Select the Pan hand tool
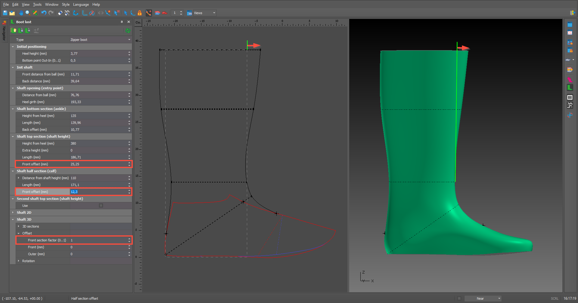 (x=21, y=13)
